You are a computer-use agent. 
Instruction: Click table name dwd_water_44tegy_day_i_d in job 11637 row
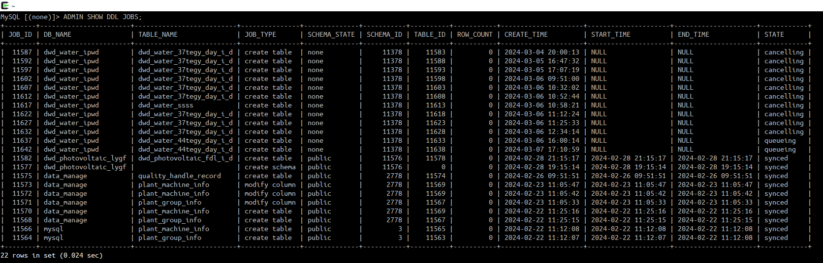coord(186,141)
